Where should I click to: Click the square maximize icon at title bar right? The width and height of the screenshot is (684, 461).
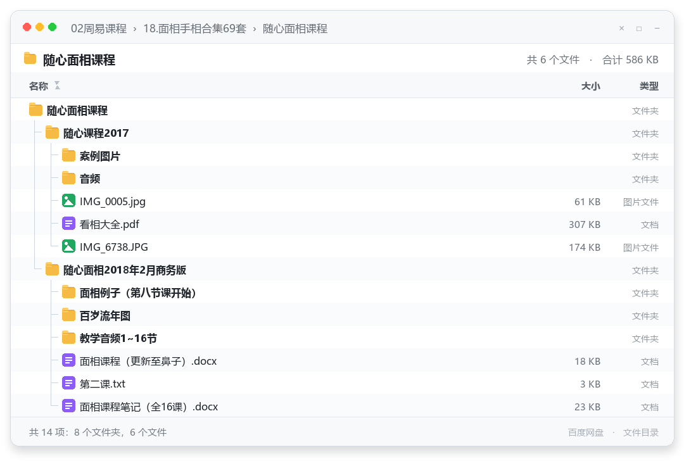coord(639,28)
